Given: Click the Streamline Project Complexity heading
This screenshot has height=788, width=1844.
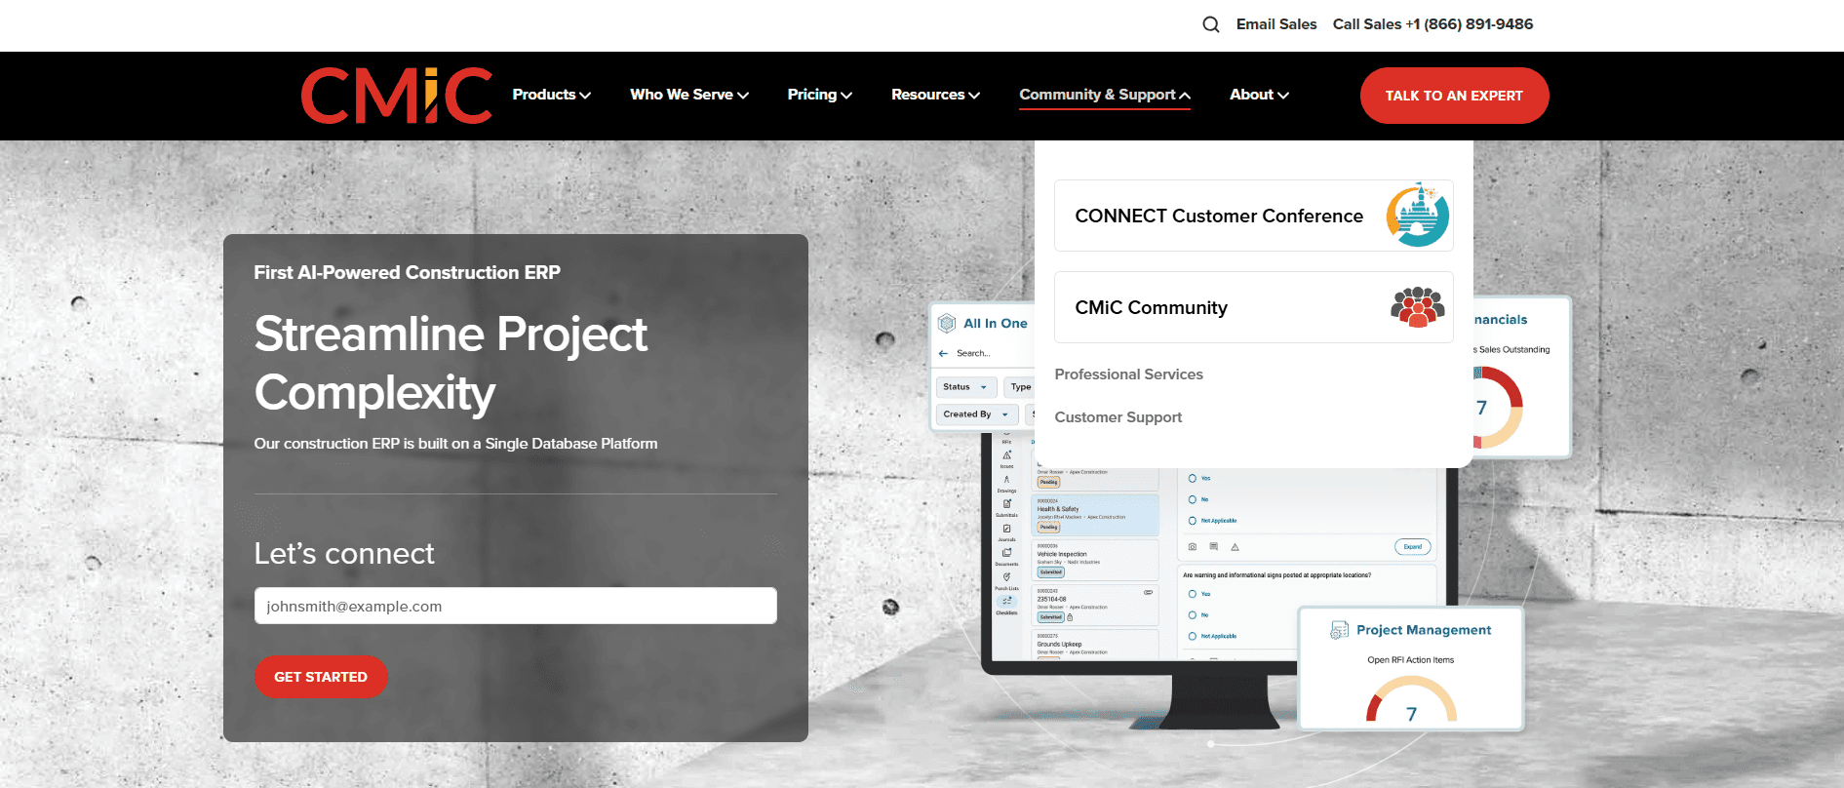Looking at the screenshot, I should [x=451, y=363].
